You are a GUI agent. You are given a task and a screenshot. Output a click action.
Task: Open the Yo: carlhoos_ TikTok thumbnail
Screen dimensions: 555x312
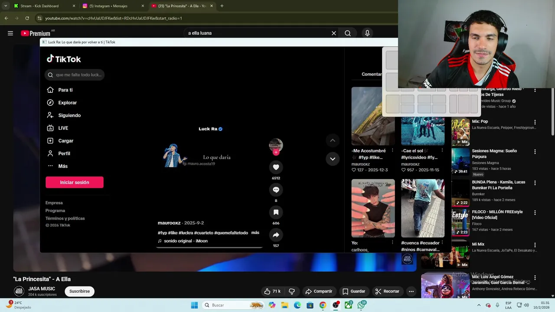373,208
